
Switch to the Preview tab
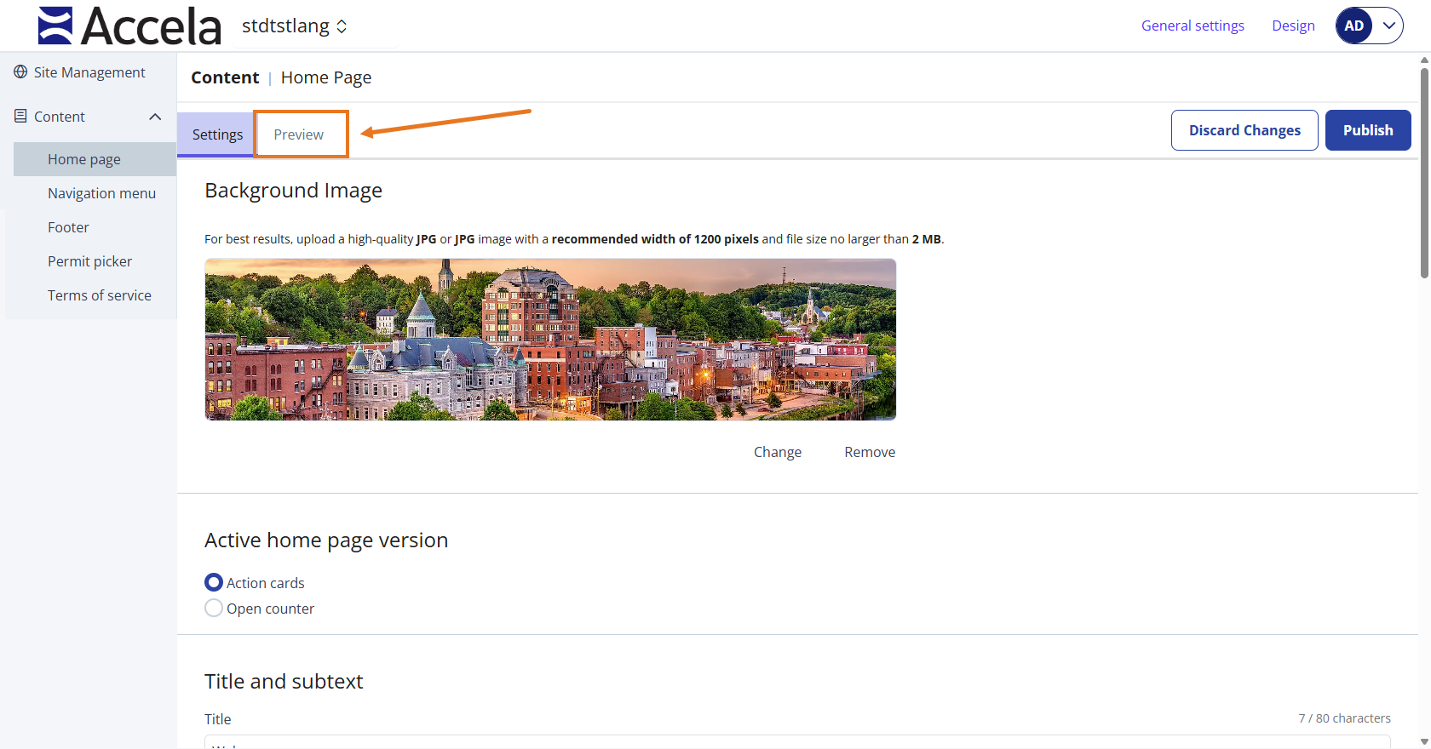(299, 134)
